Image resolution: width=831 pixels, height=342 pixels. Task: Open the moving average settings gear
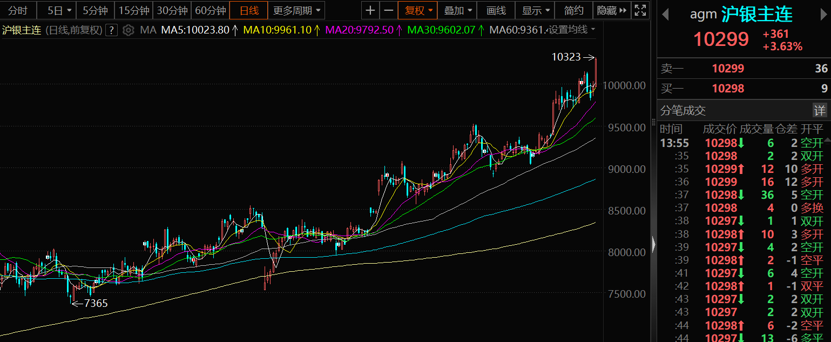click(x=128, y=30)
